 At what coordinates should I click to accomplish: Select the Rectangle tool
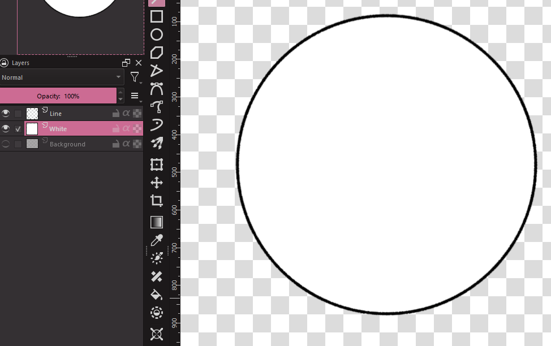157,16
